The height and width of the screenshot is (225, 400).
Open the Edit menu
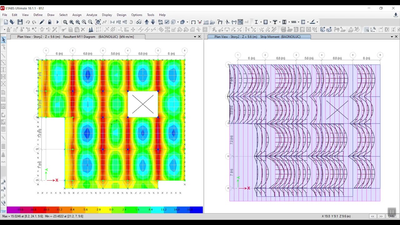[x=15, y=15]
